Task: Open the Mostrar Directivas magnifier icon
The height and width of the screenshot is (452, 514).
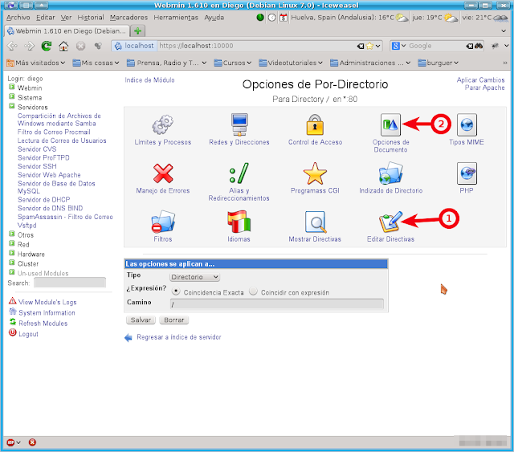Action: point(315,222)
